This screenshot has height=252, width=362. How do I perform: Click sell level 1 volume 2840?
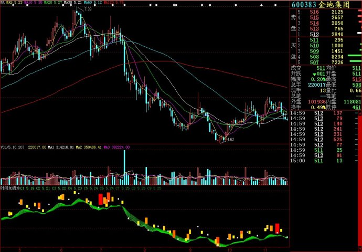point(337,35)
